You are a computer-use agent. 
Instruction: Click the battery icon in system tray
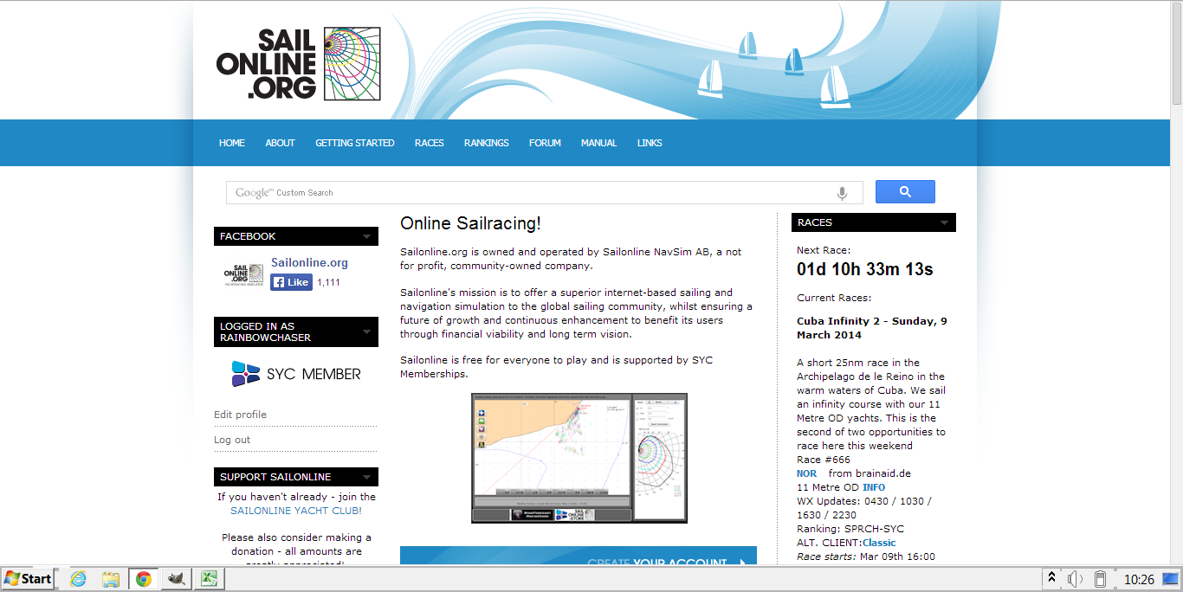pyautogui.click(x=1100, y=579)
